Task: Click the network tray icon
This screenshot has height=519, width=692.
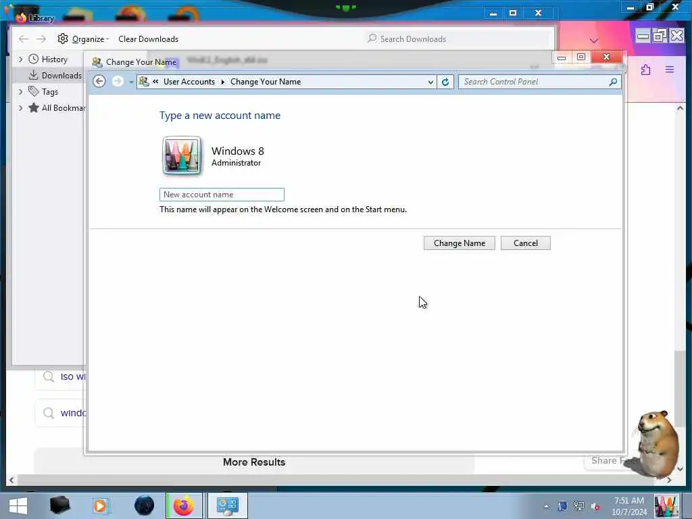Action: pyautogui.click(x=578, y=506)
